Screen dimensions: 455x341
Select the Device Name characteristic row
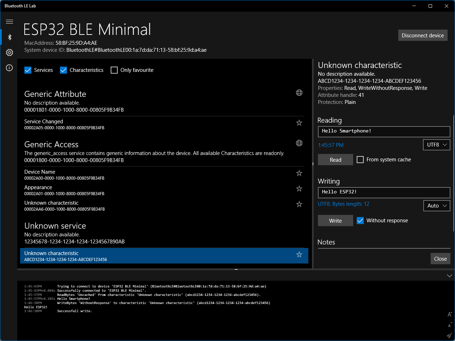164,174
